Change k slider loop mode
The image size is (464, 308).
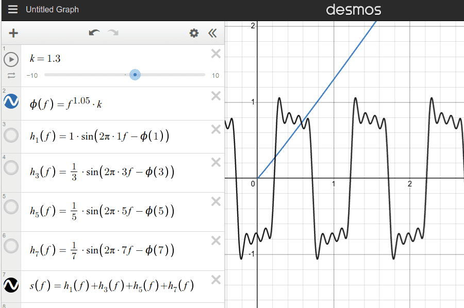(x=11, y=76)
